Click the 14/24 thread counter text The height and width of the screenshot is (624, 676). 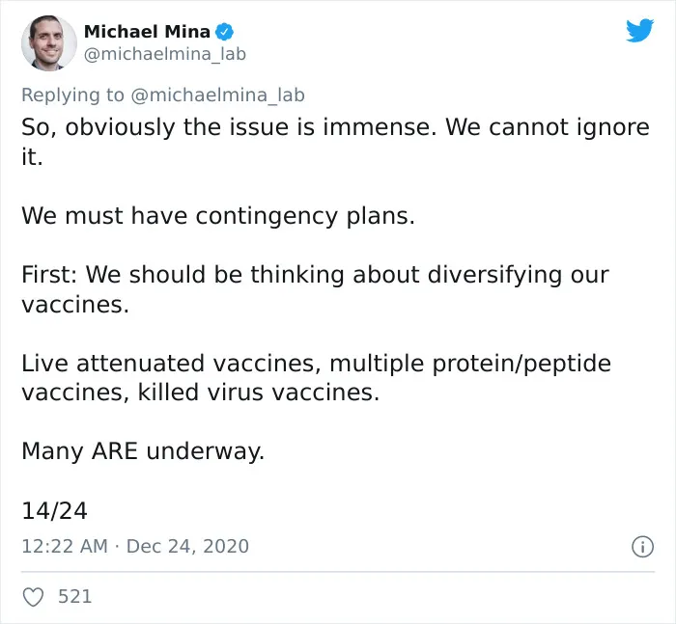(x=55, y=511)
